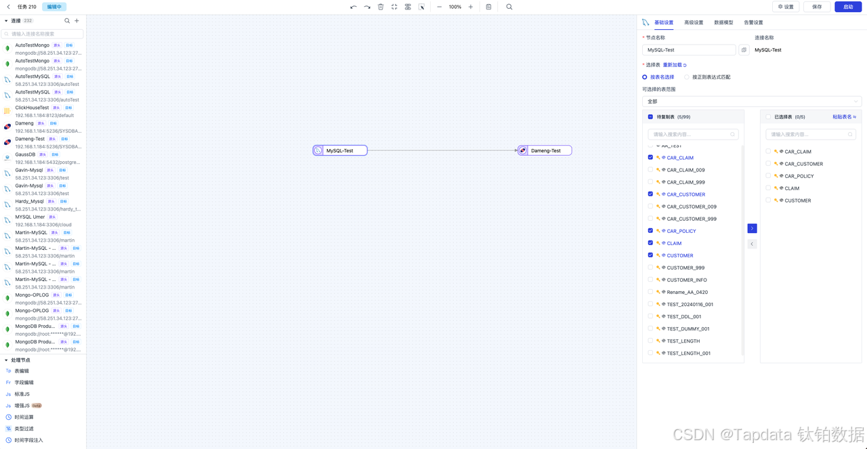Collapse the 连接 section triangle

[x=6, y=21]
